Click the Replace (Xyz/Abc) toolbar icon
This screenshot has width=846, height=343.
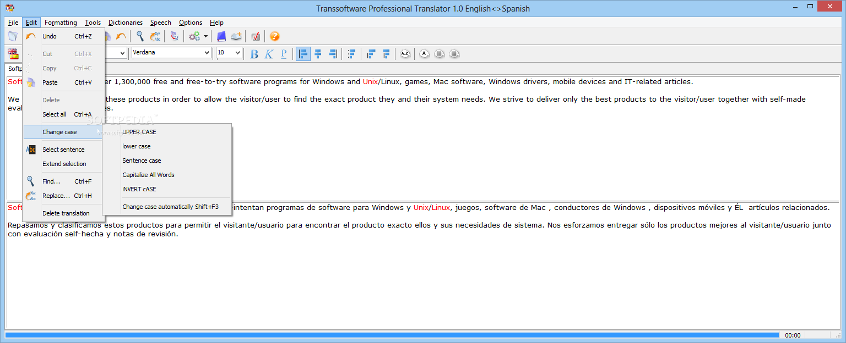[x=155, y=36]
